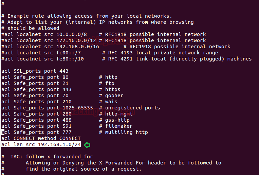Click the '# gopher' comment text
This screenshot has height=175, width=259.
[x=111, y=95]
